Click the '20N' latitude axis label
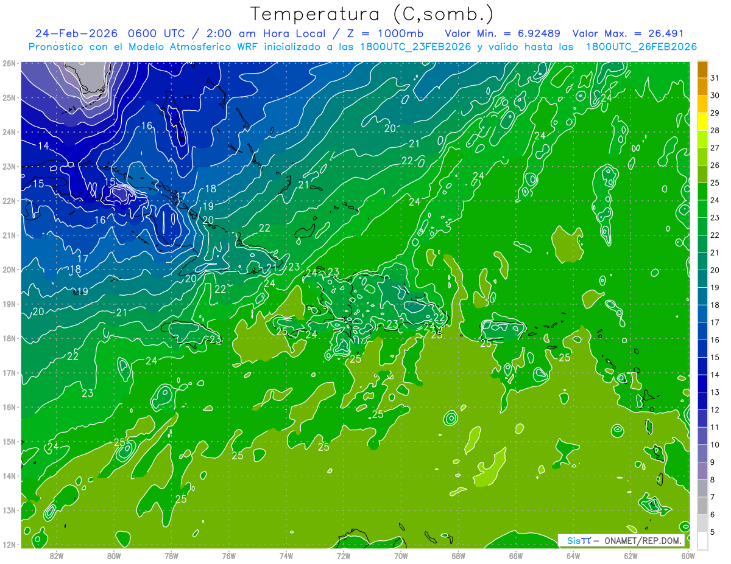Image resolution: width=731 pixels, height=564 pixels. pyautogui.click(x=9, y=270)
